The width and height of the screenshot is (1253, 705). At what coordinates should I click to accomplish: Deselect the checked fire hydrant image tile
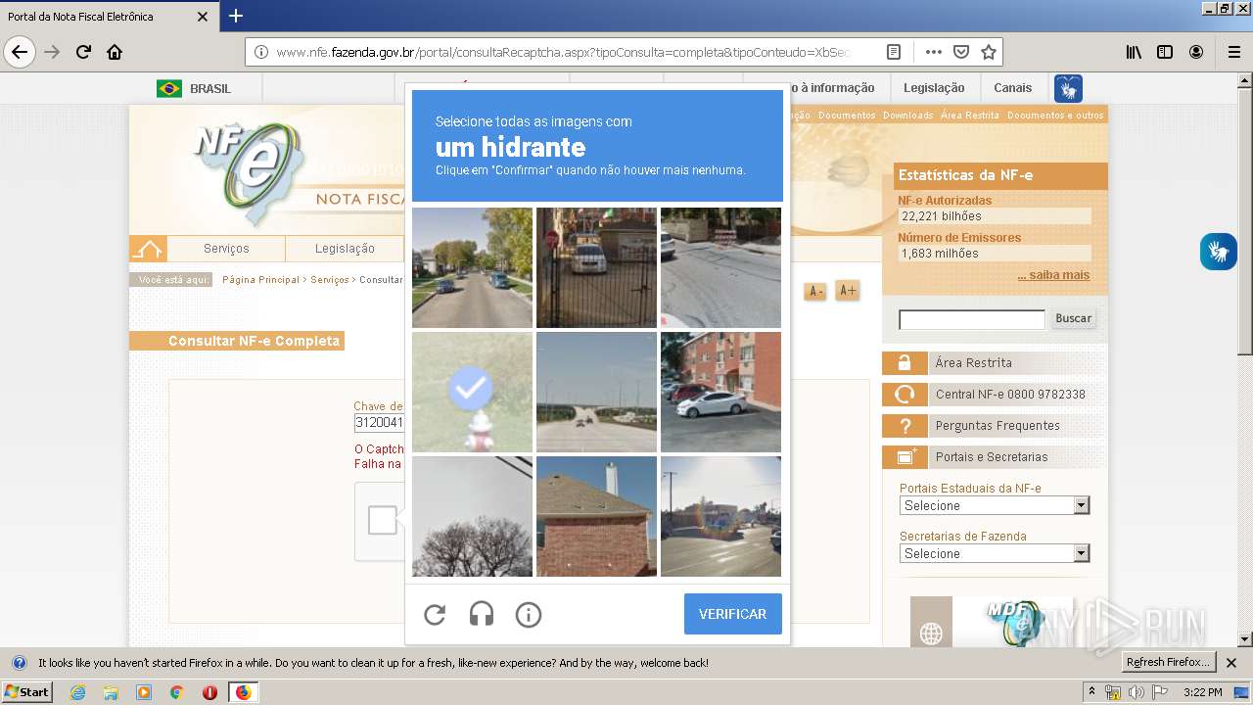[x=472, y=392]
